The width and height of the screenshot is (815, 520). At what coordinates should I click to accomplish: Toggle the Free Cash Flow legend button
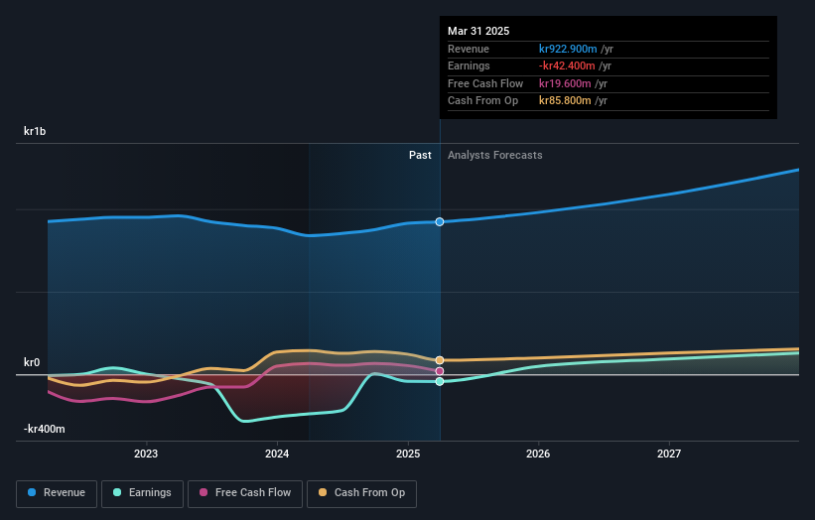coord(245,493)
